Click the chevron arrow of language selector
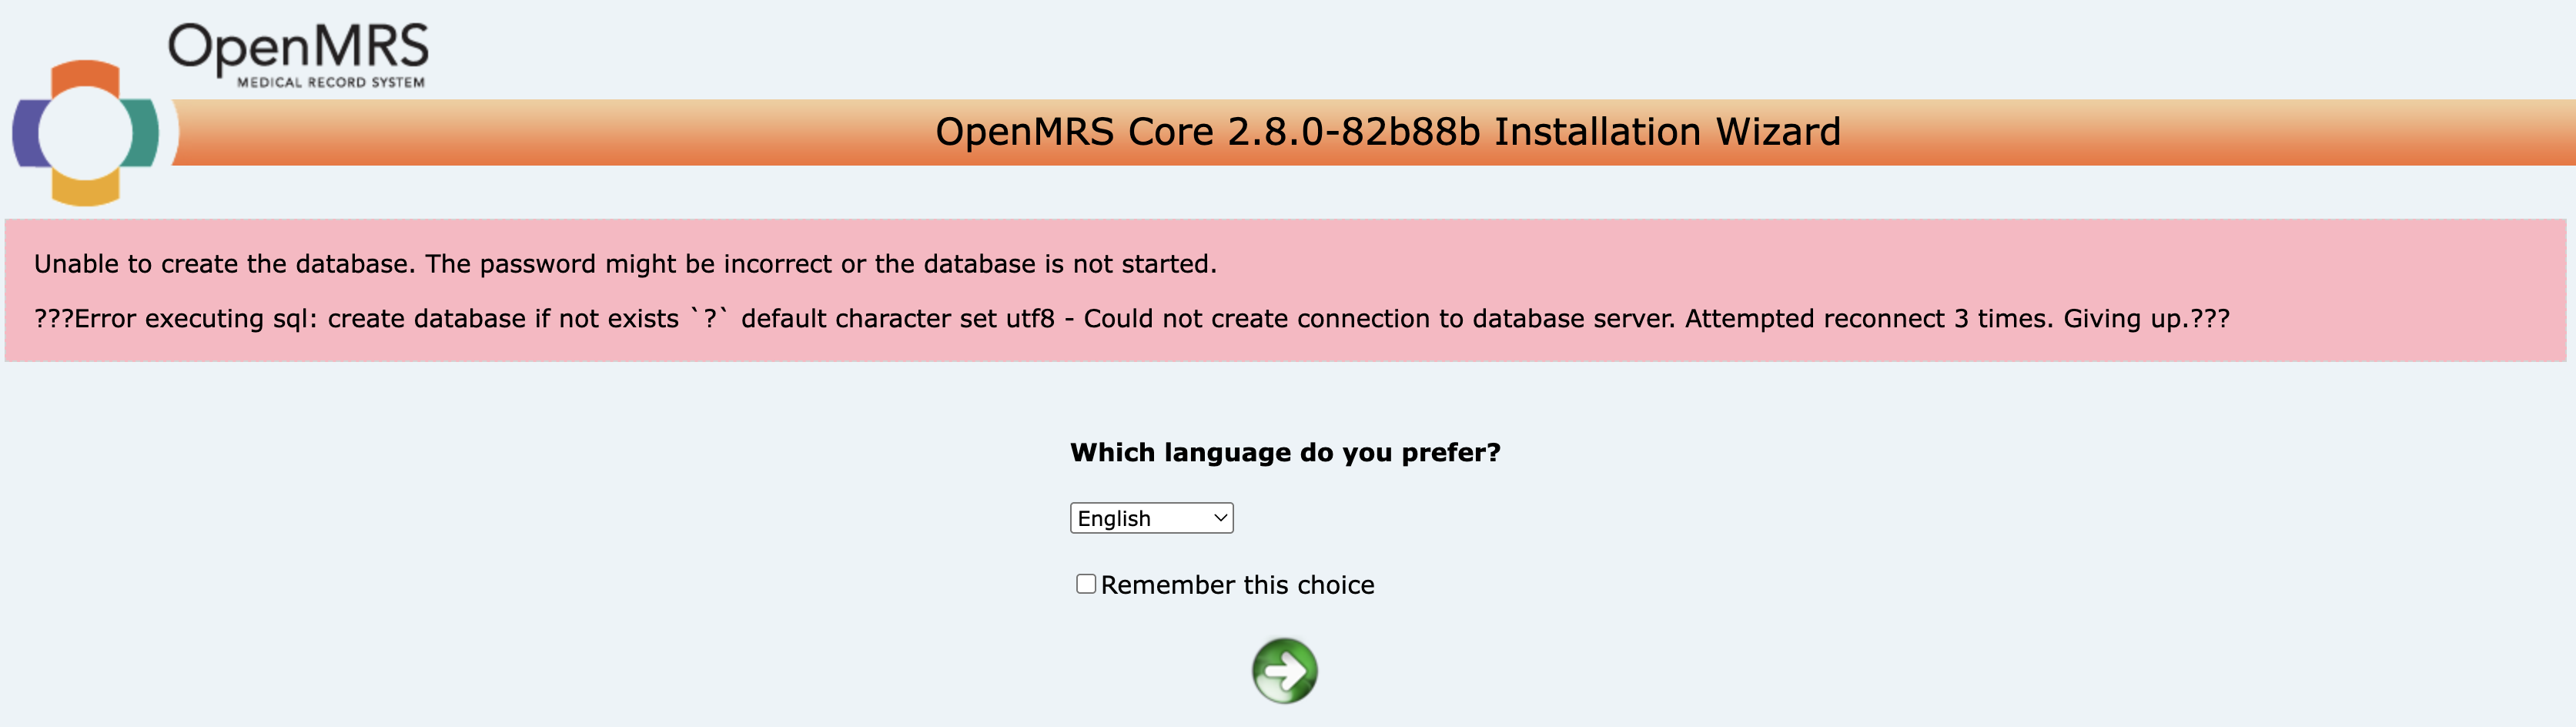2576x727 pixels. tap(1220, 518)
